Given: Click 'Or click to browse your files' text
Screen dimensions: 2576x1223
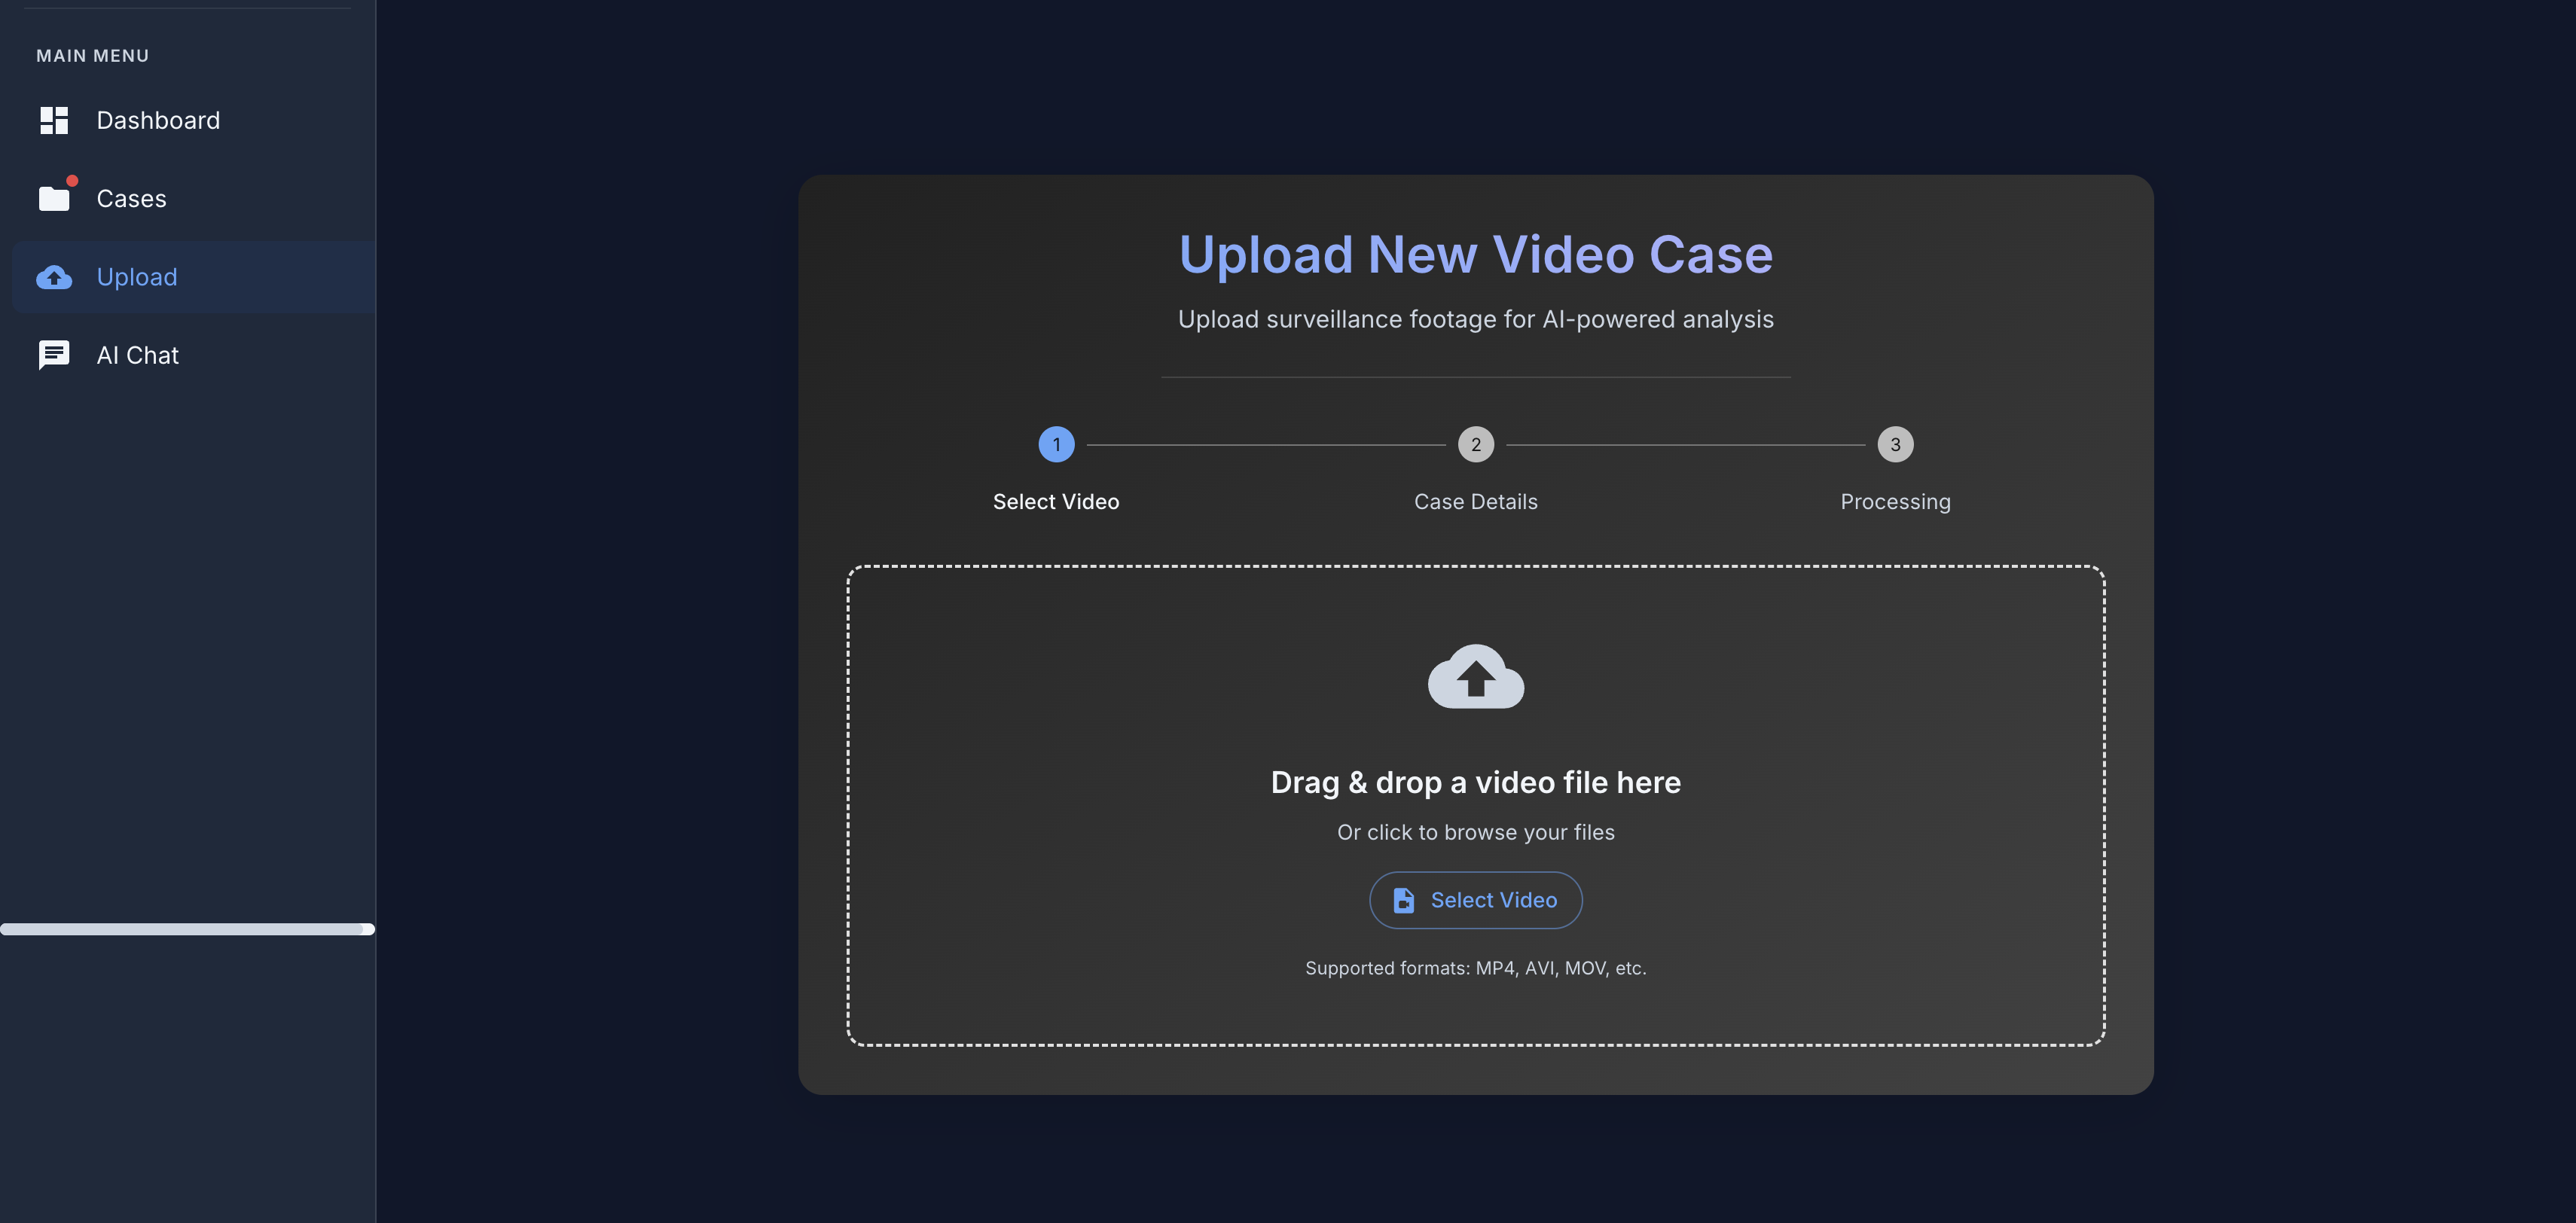Looking at the screenshot, I should pos(1475,832).
